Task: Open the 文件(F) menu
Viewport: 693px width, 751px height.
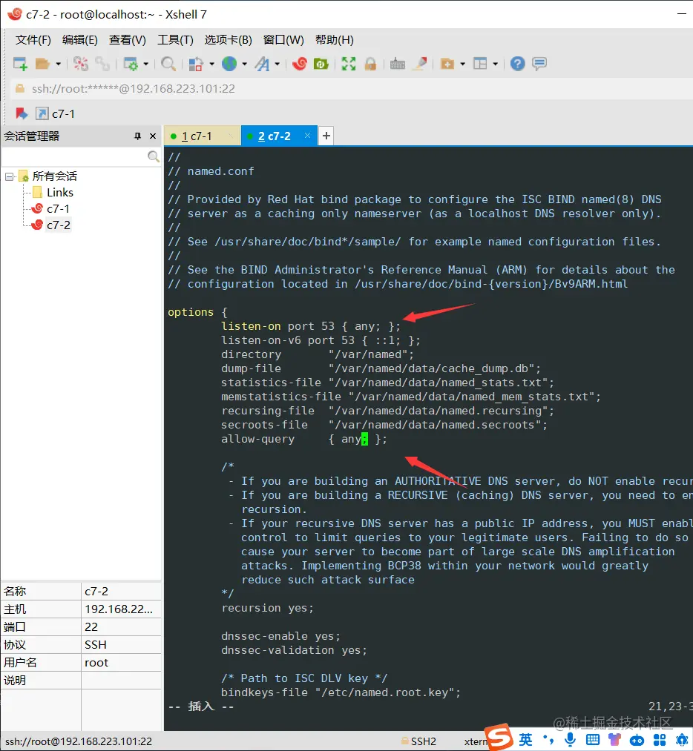Action: coord(33,40)
